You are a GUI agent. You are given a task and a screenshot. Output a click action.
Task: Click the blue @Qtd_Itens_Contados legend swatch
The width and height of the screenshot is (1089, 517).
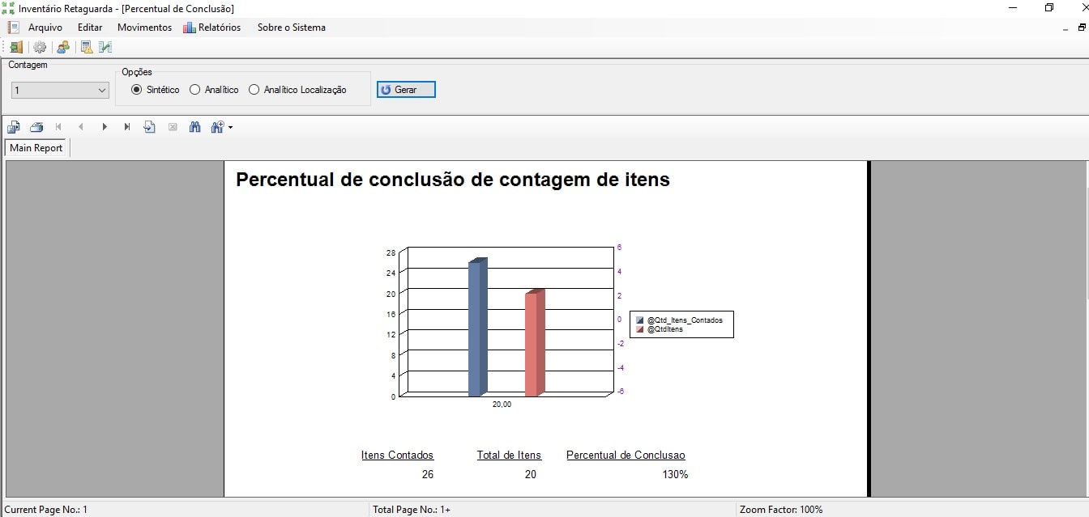640,320
